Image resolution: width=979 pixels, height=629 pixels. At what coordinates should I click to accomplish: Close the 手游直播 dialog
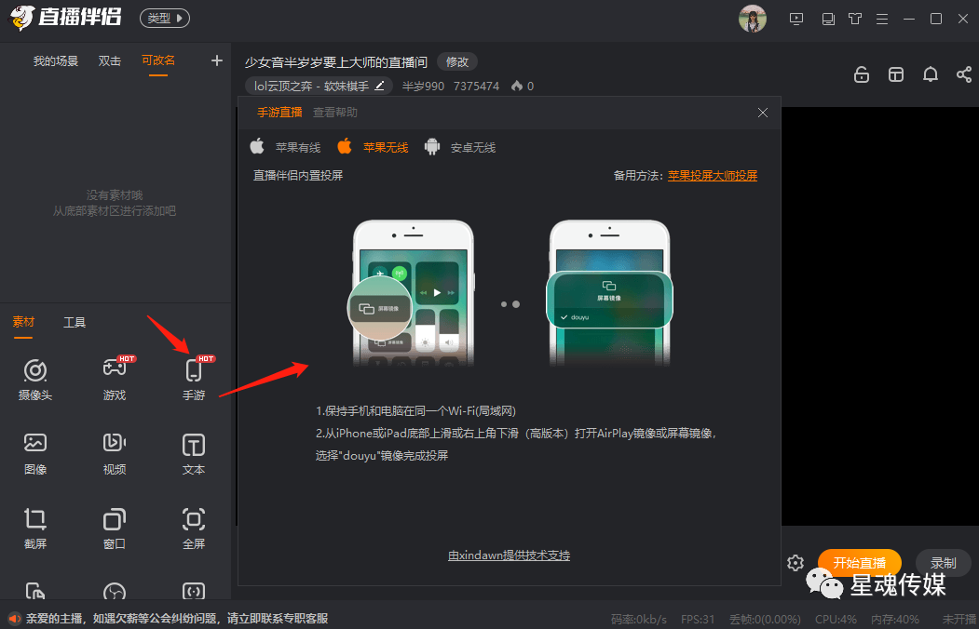[x=762, y=113]
